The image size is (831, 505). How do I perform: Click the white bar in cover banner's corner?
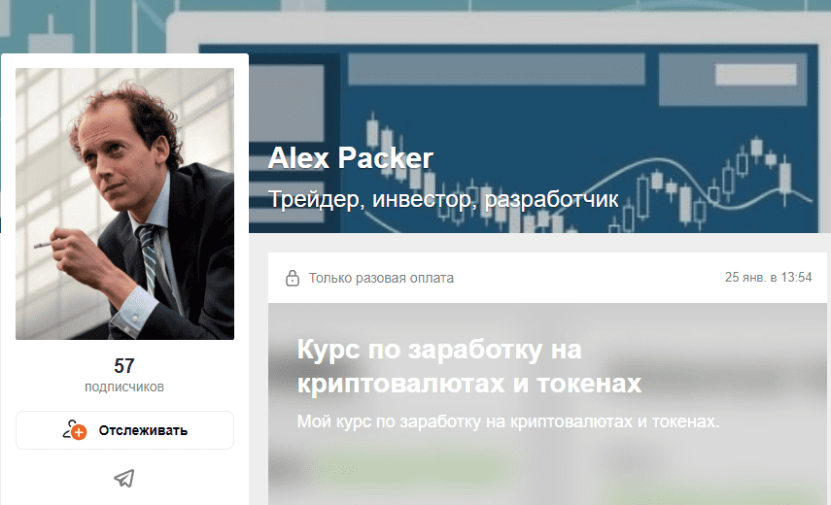(x=756, y=75)
